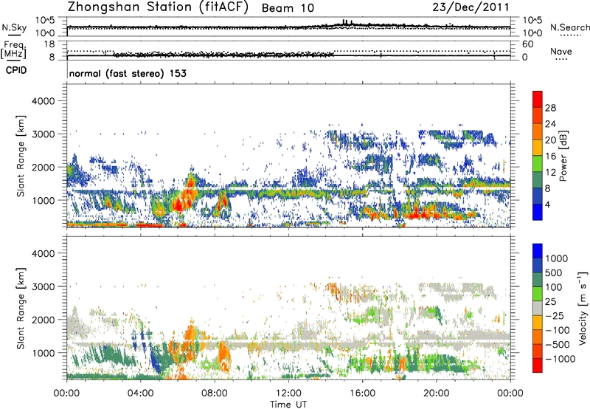The height and width of the screenshot is (409, 590).
Task: Click the 04:00 time axis label
Action: coord(141,393)
